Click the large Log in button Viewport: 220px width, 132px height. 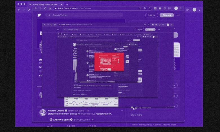[152, 15]
